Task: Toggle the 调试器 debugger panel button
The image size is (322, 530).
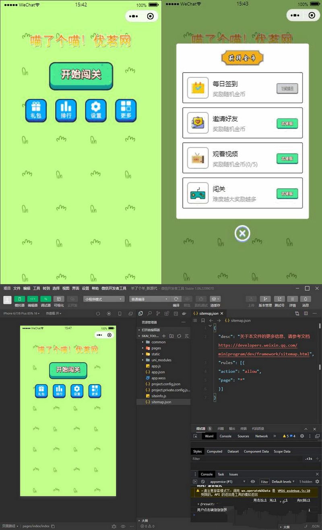Action: [45, 299]
